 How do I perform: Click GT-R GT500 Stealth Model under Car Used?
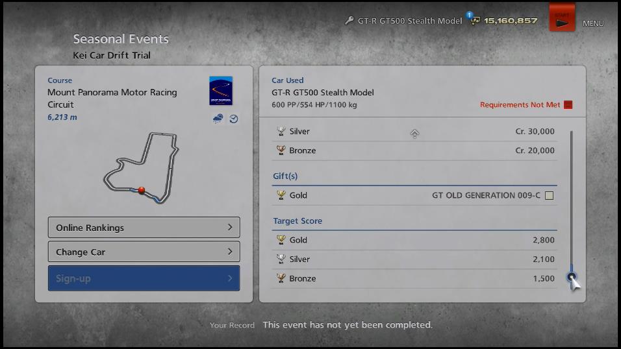[322, 93]
